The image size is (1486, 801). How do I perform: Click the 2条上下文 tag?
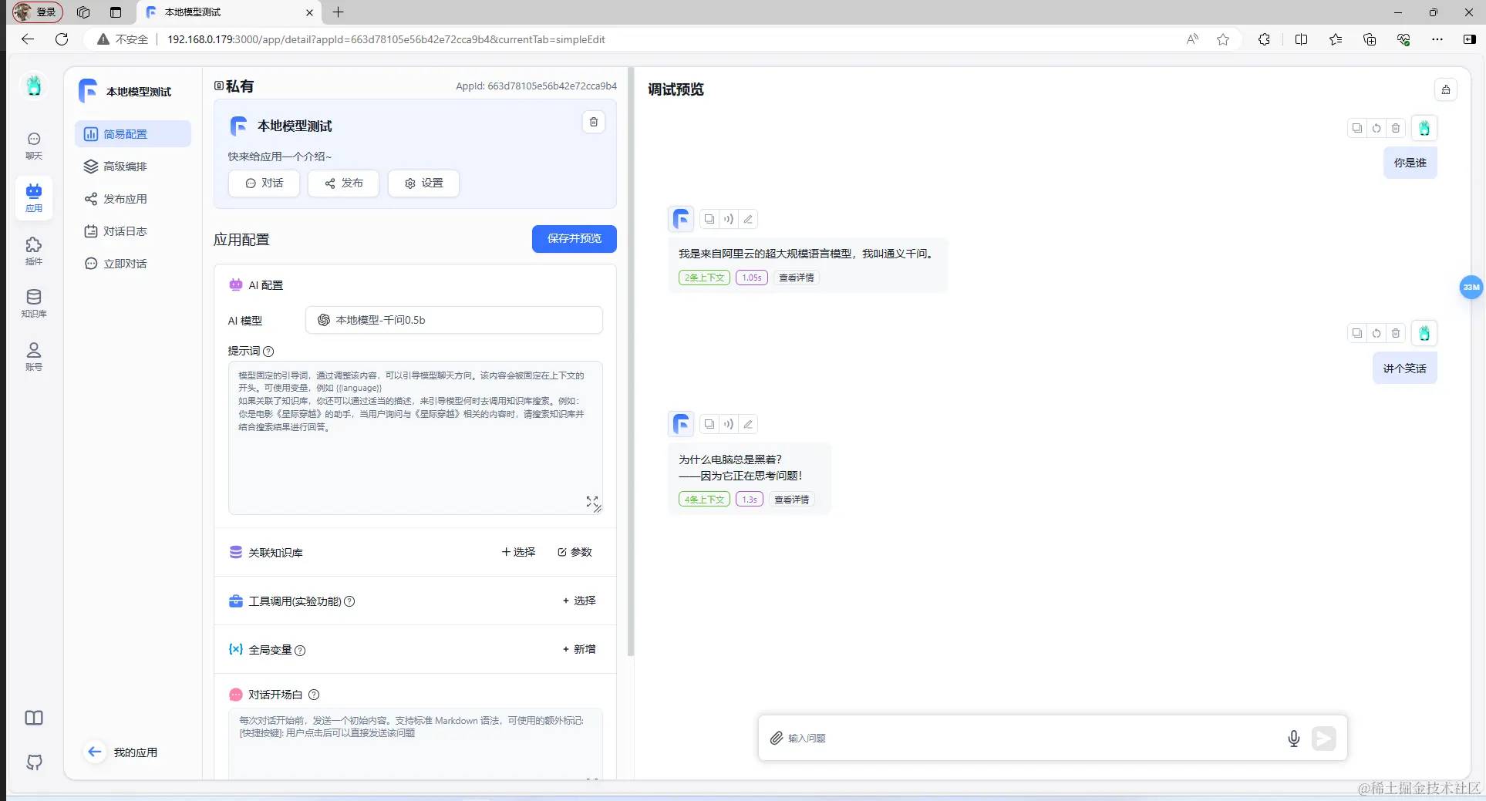704,278
